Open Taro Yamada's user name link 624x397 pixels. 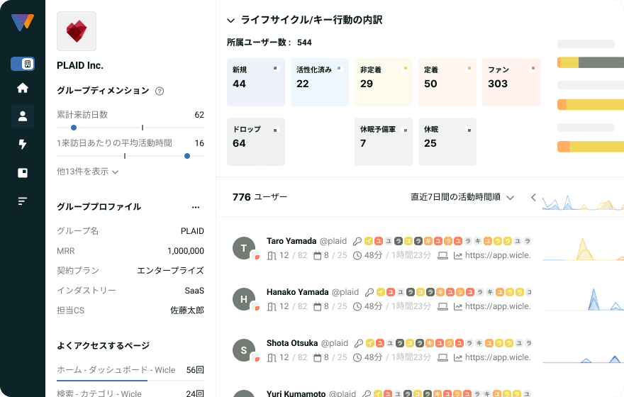click(291, 241)
